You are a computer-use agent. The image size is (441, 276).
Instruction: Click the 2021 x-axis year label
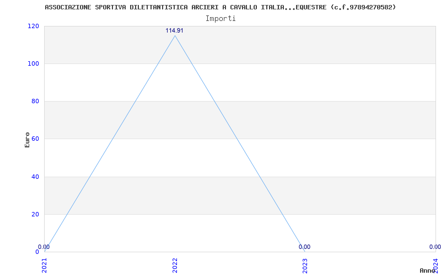click(45, 266)
